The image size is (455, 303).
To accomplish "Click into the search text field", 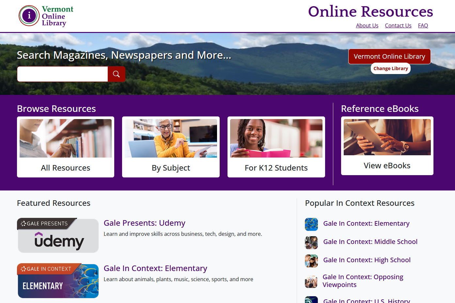I will 62,74.
